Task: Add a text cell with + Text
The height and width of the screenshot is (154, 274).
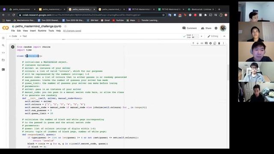Action: pyautogui.click(x=23, y=36)
